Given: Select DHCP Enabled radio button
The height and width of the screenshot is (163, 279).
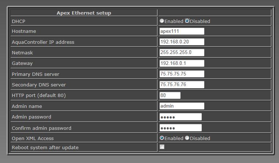Looking at the screenshot, I should [x=162, y=21].
